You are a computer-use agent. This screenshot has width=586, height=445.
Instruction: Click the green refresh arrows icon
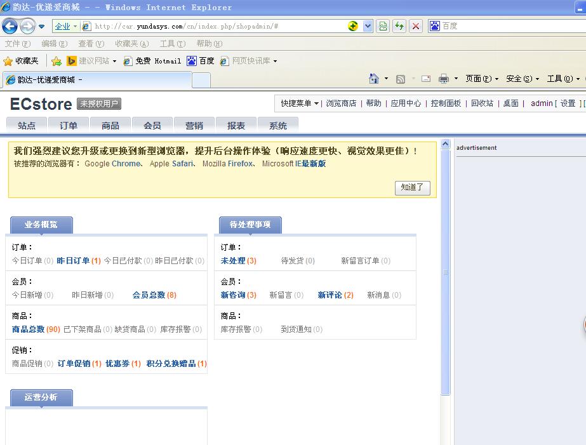click(x=399, y=26)
